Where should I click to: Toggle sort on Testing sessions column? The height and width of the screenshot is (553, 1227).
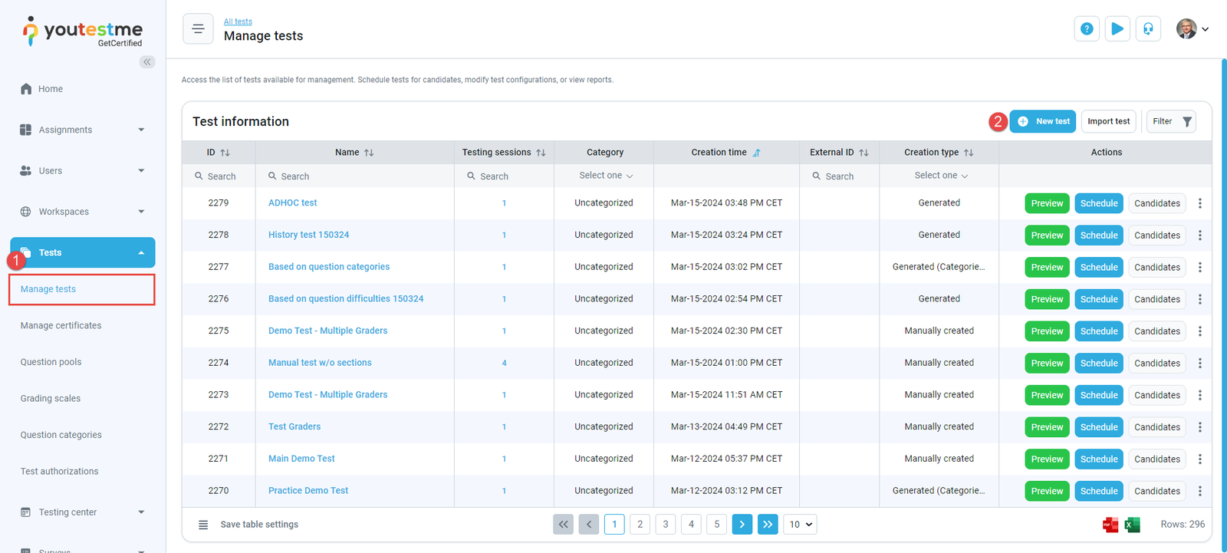click(541, 153)
